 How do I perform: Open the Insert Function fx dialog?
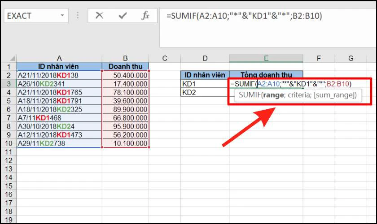tap(145, 16)
